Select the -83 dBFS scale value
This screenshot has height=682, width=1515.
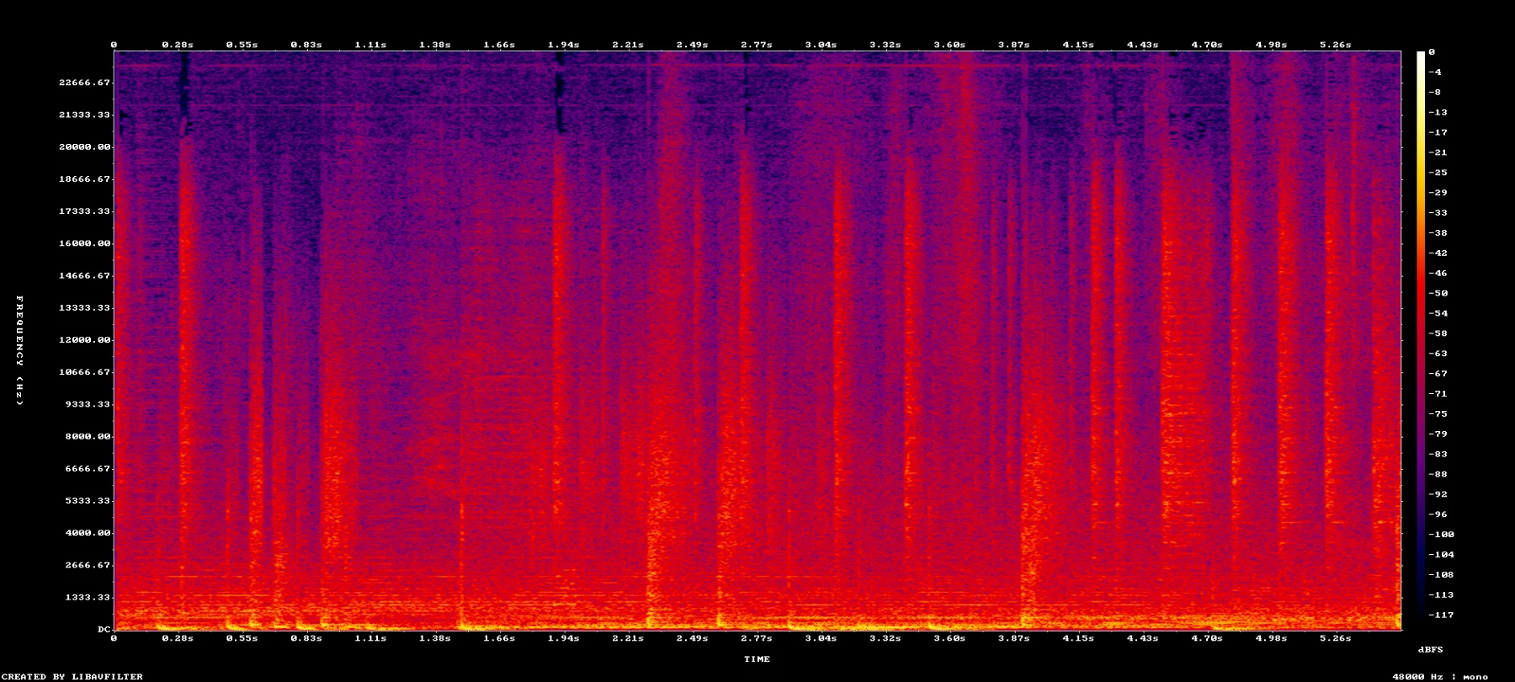pos(1438,455)
